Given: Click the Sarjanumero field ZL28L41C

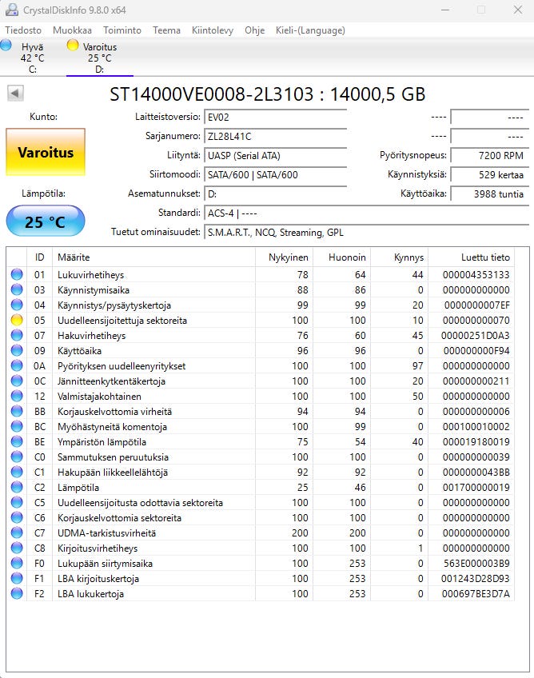Looking at the screenshot, I should coord(276,136).
